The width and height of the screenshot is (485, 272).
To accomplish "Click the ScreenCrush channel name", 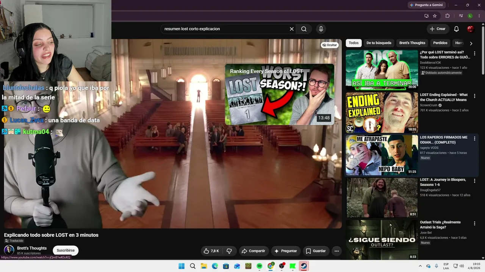I will (x=429, y=105).
